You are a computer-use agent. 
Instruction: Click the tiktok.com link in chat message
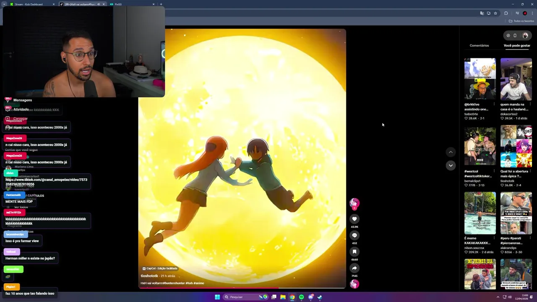pos(46,182)
